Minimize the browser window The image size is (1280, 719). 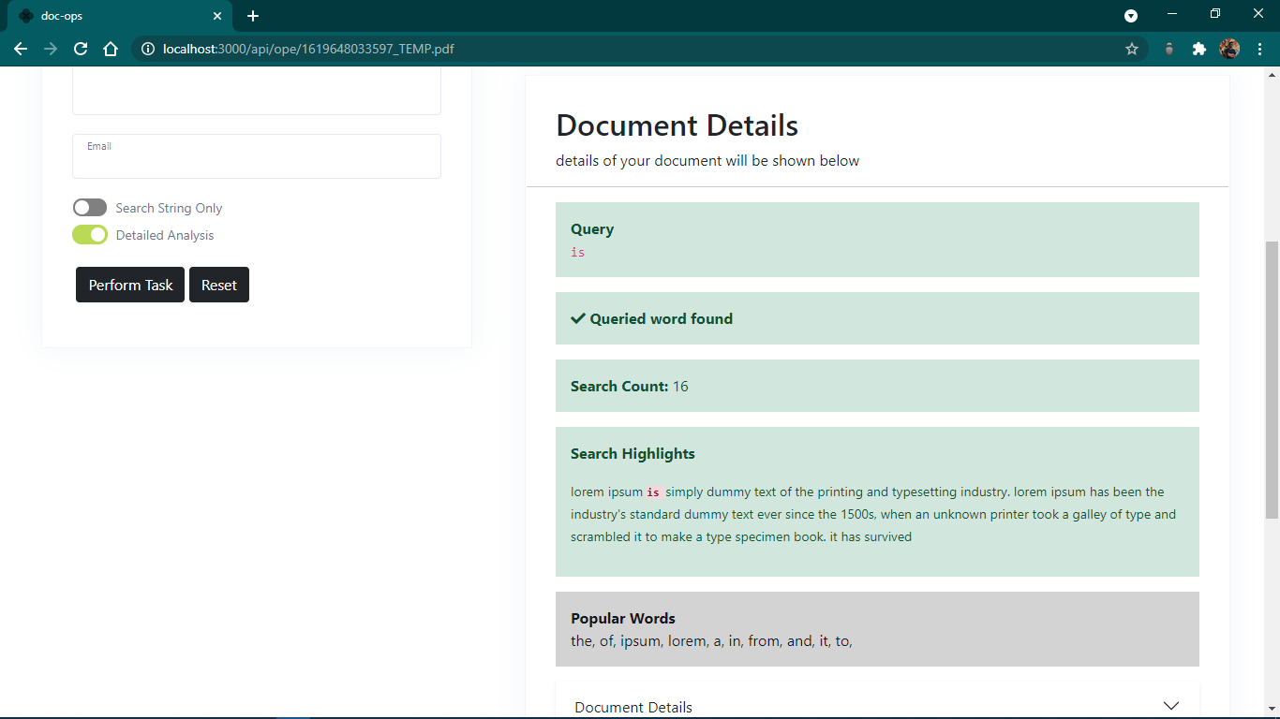[1172, 14]
